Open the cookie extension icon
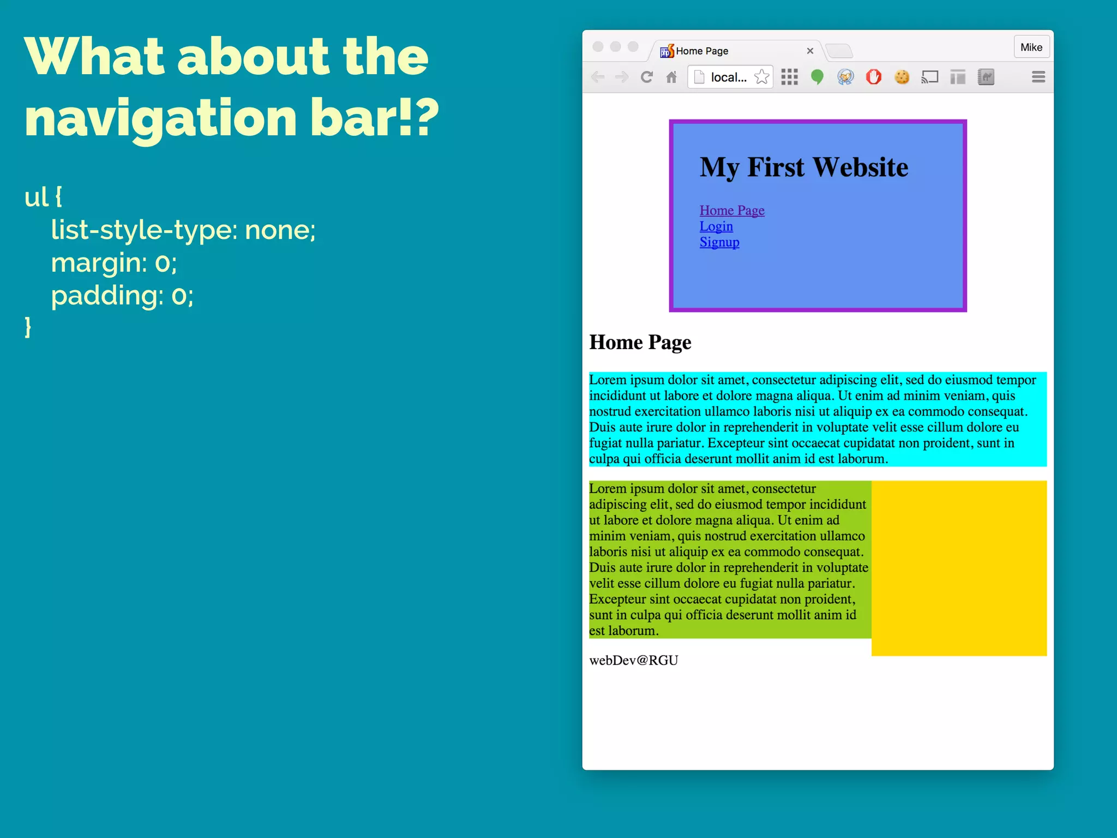 [x=902, y=77]
